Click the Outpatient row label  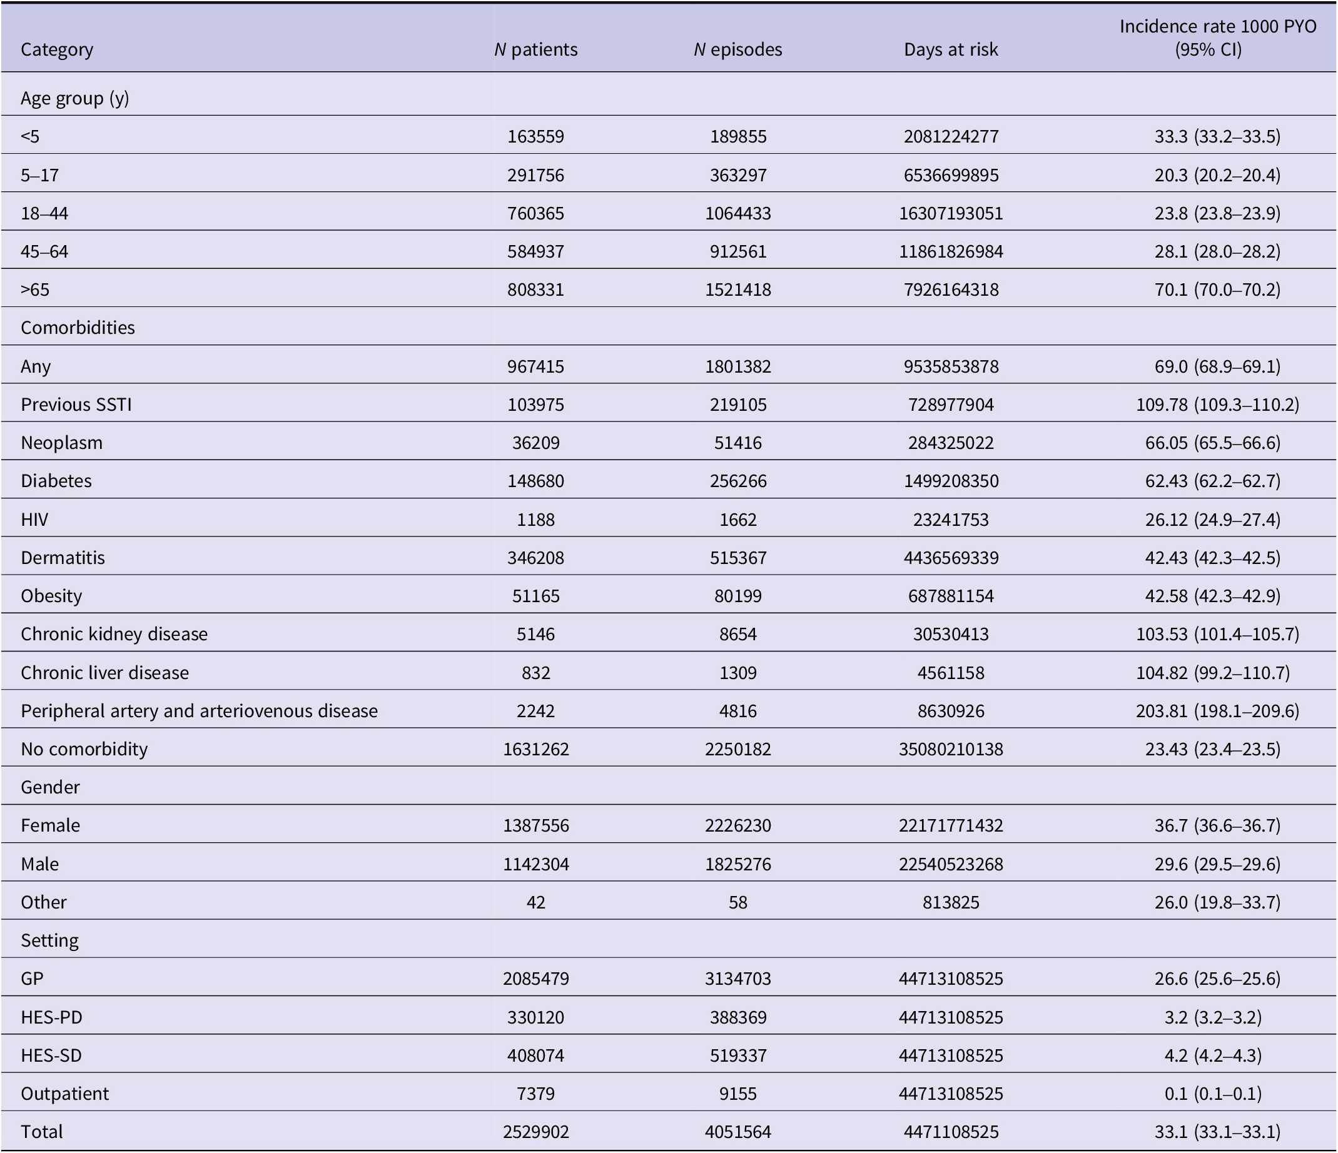(64, 1094)
